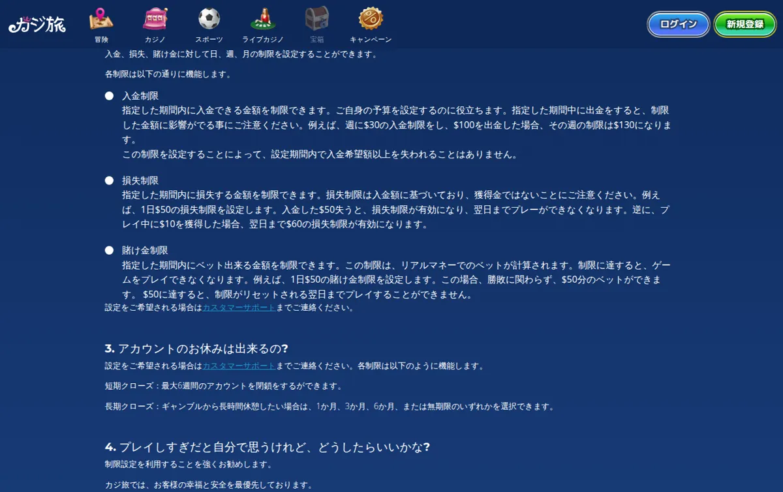Select the ライブカジノ menu label
Screen dimensions: 783x492
pyautogui.click(x=263, y=40)
